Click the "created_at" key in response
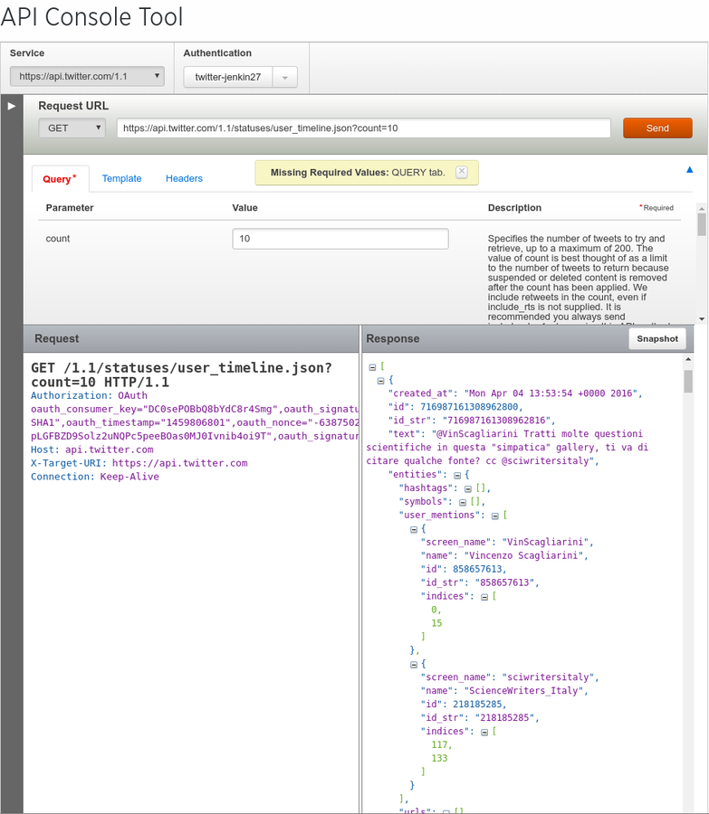 point(421,393)
